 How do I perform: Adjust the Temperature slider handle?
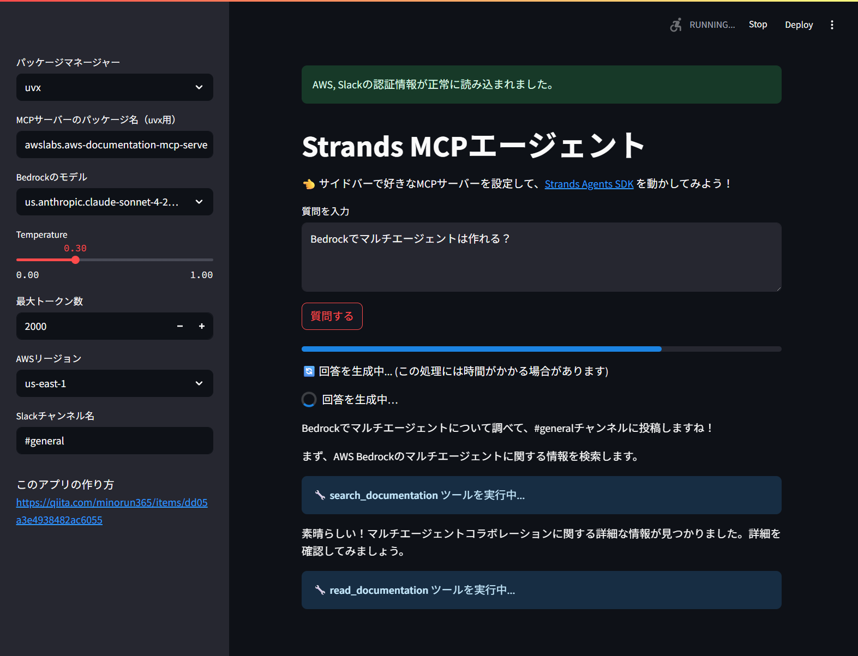[x=75, y=260]
